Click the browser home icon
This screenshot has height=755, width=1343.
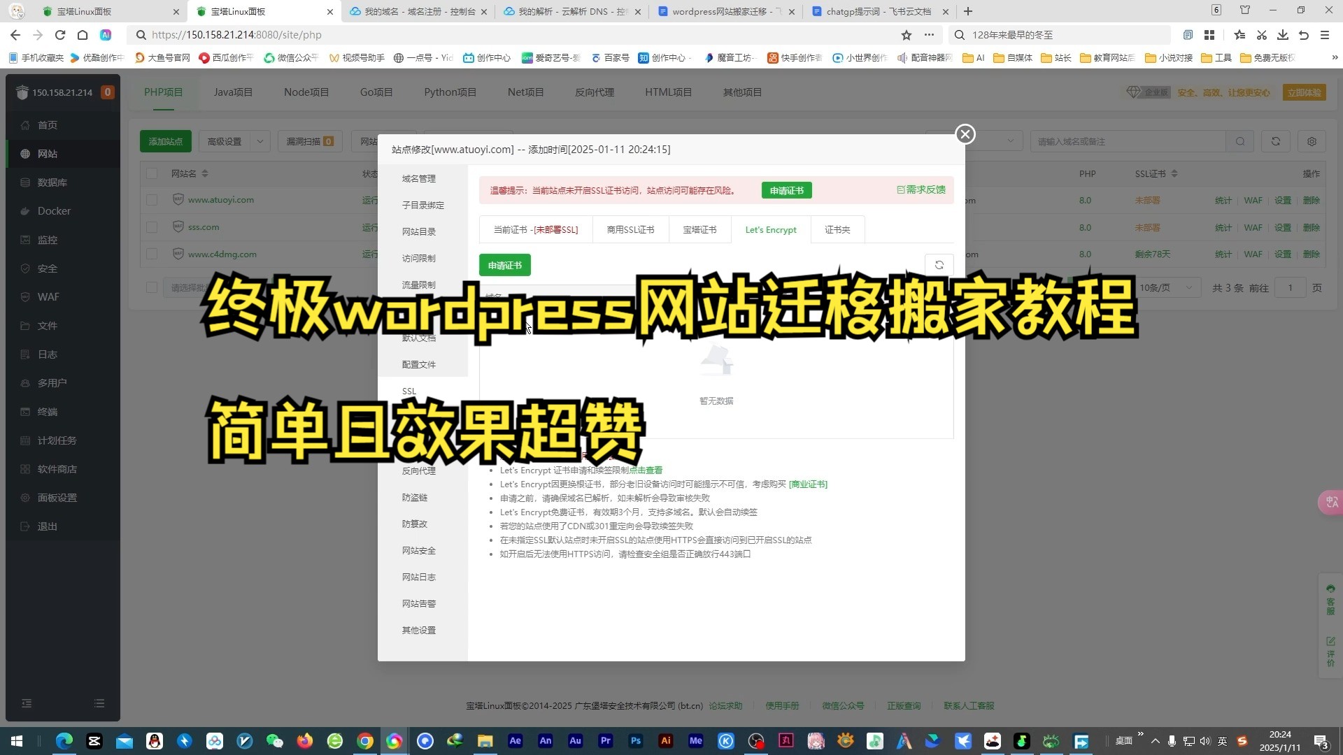[x=83, y=35]
